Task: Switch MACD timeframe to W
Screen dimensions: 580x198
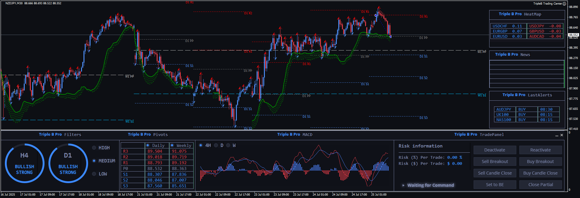Action: pyautogui.click(x=228, y=145)
